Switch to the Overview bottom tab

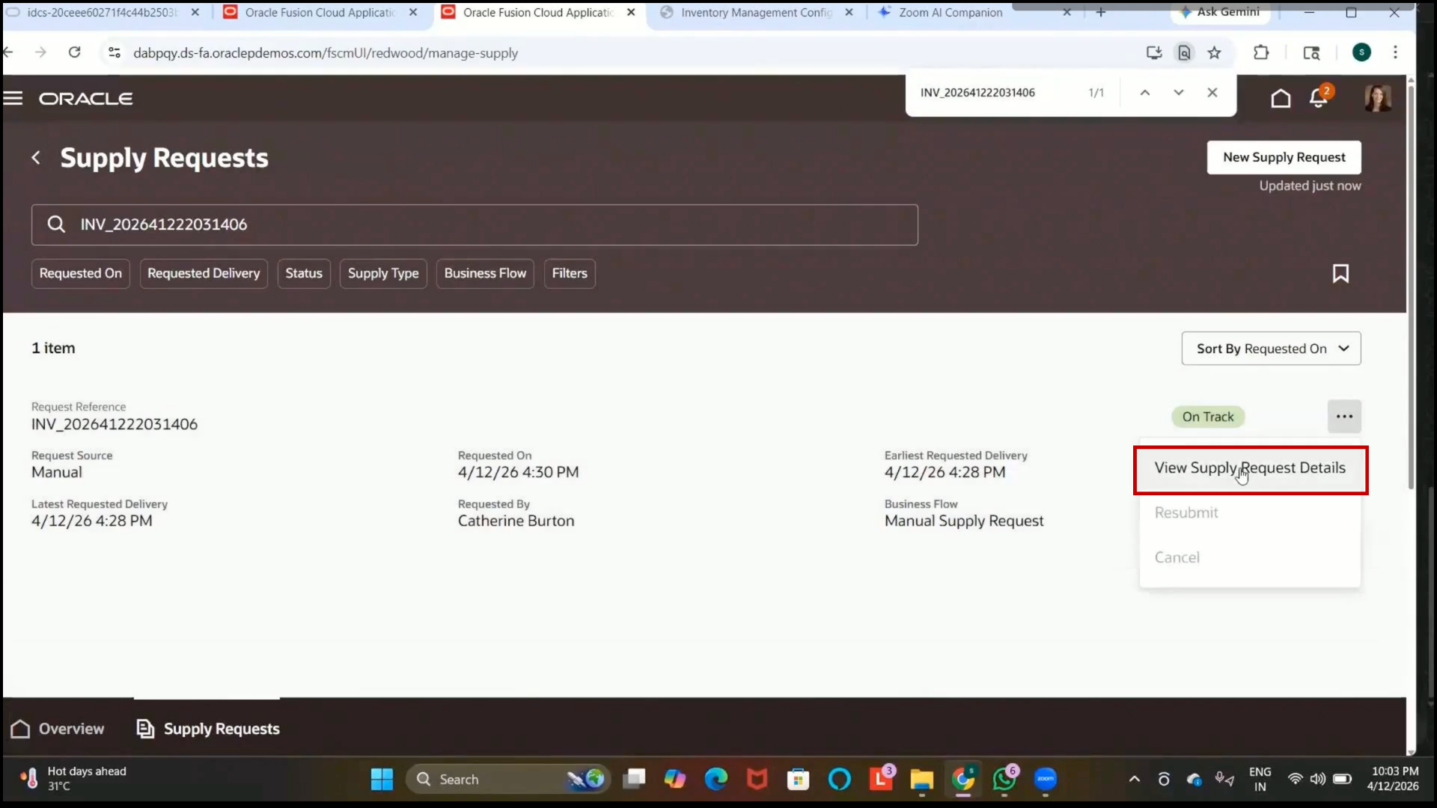58,729
